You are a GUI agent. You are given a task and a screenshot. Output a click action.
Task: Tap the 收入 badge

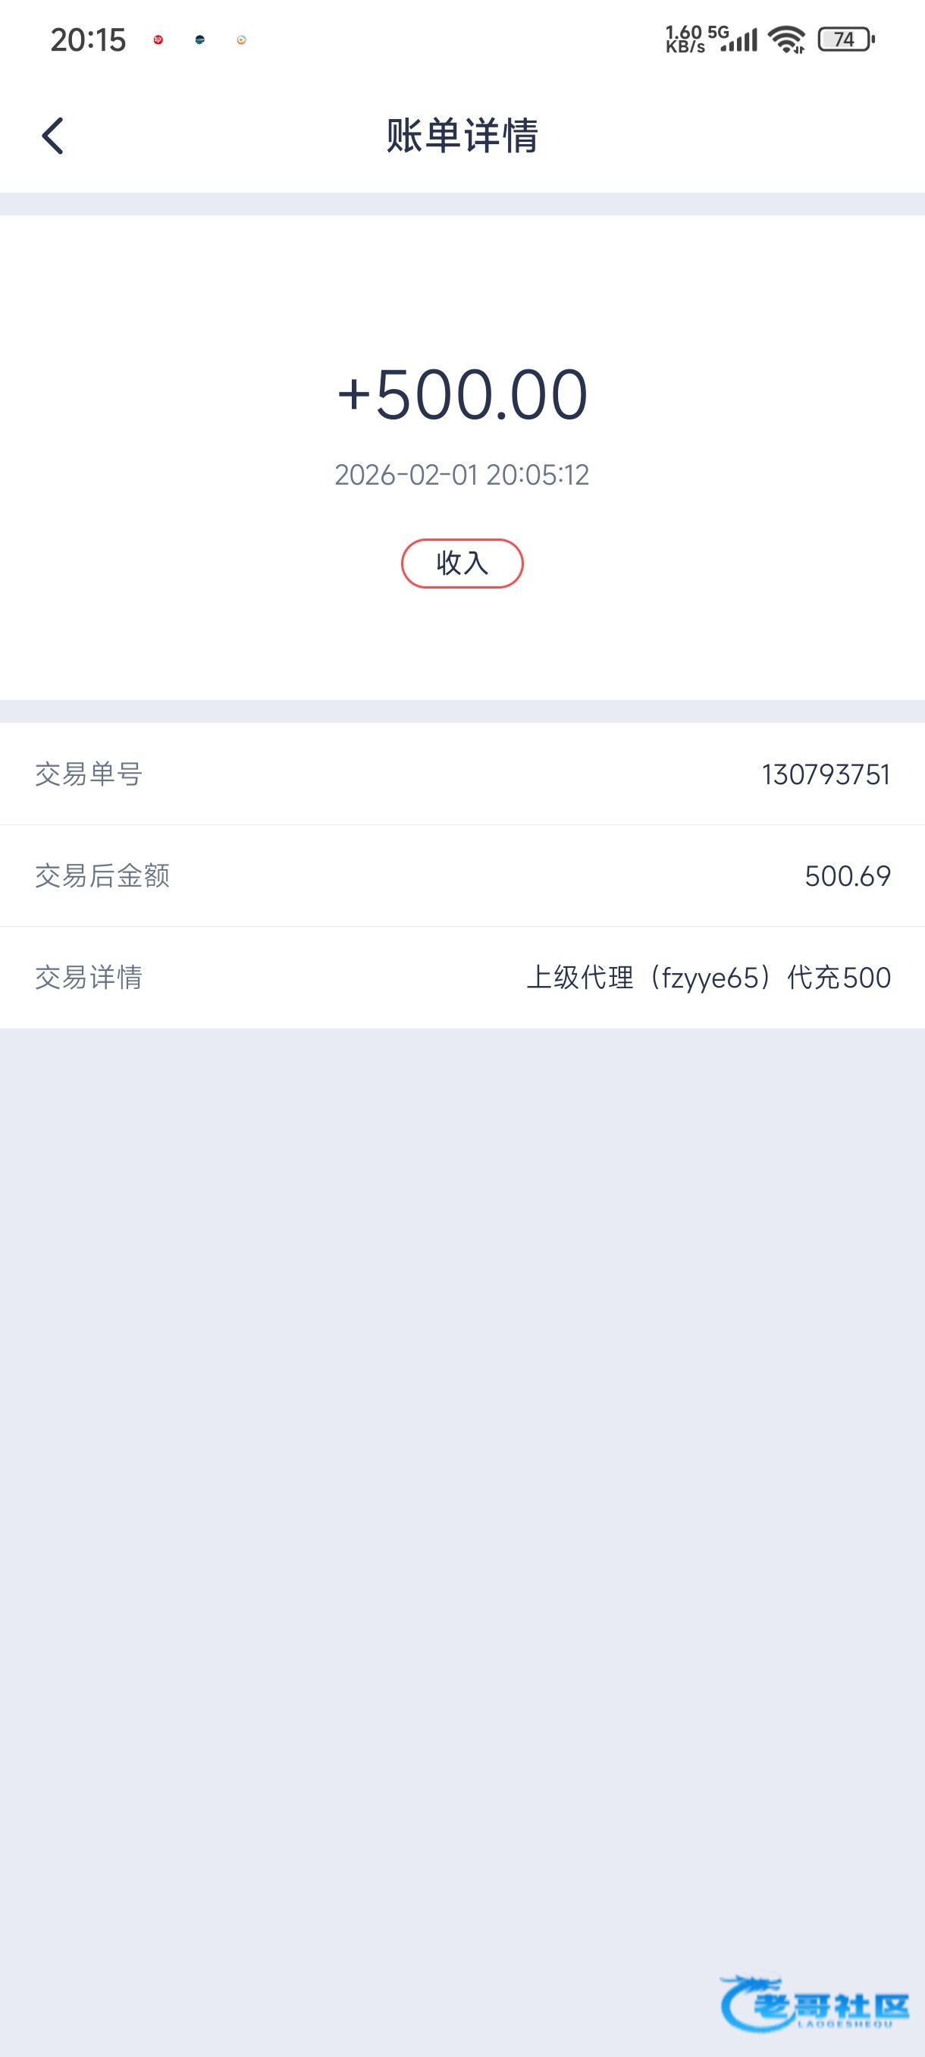coord(462,564)
